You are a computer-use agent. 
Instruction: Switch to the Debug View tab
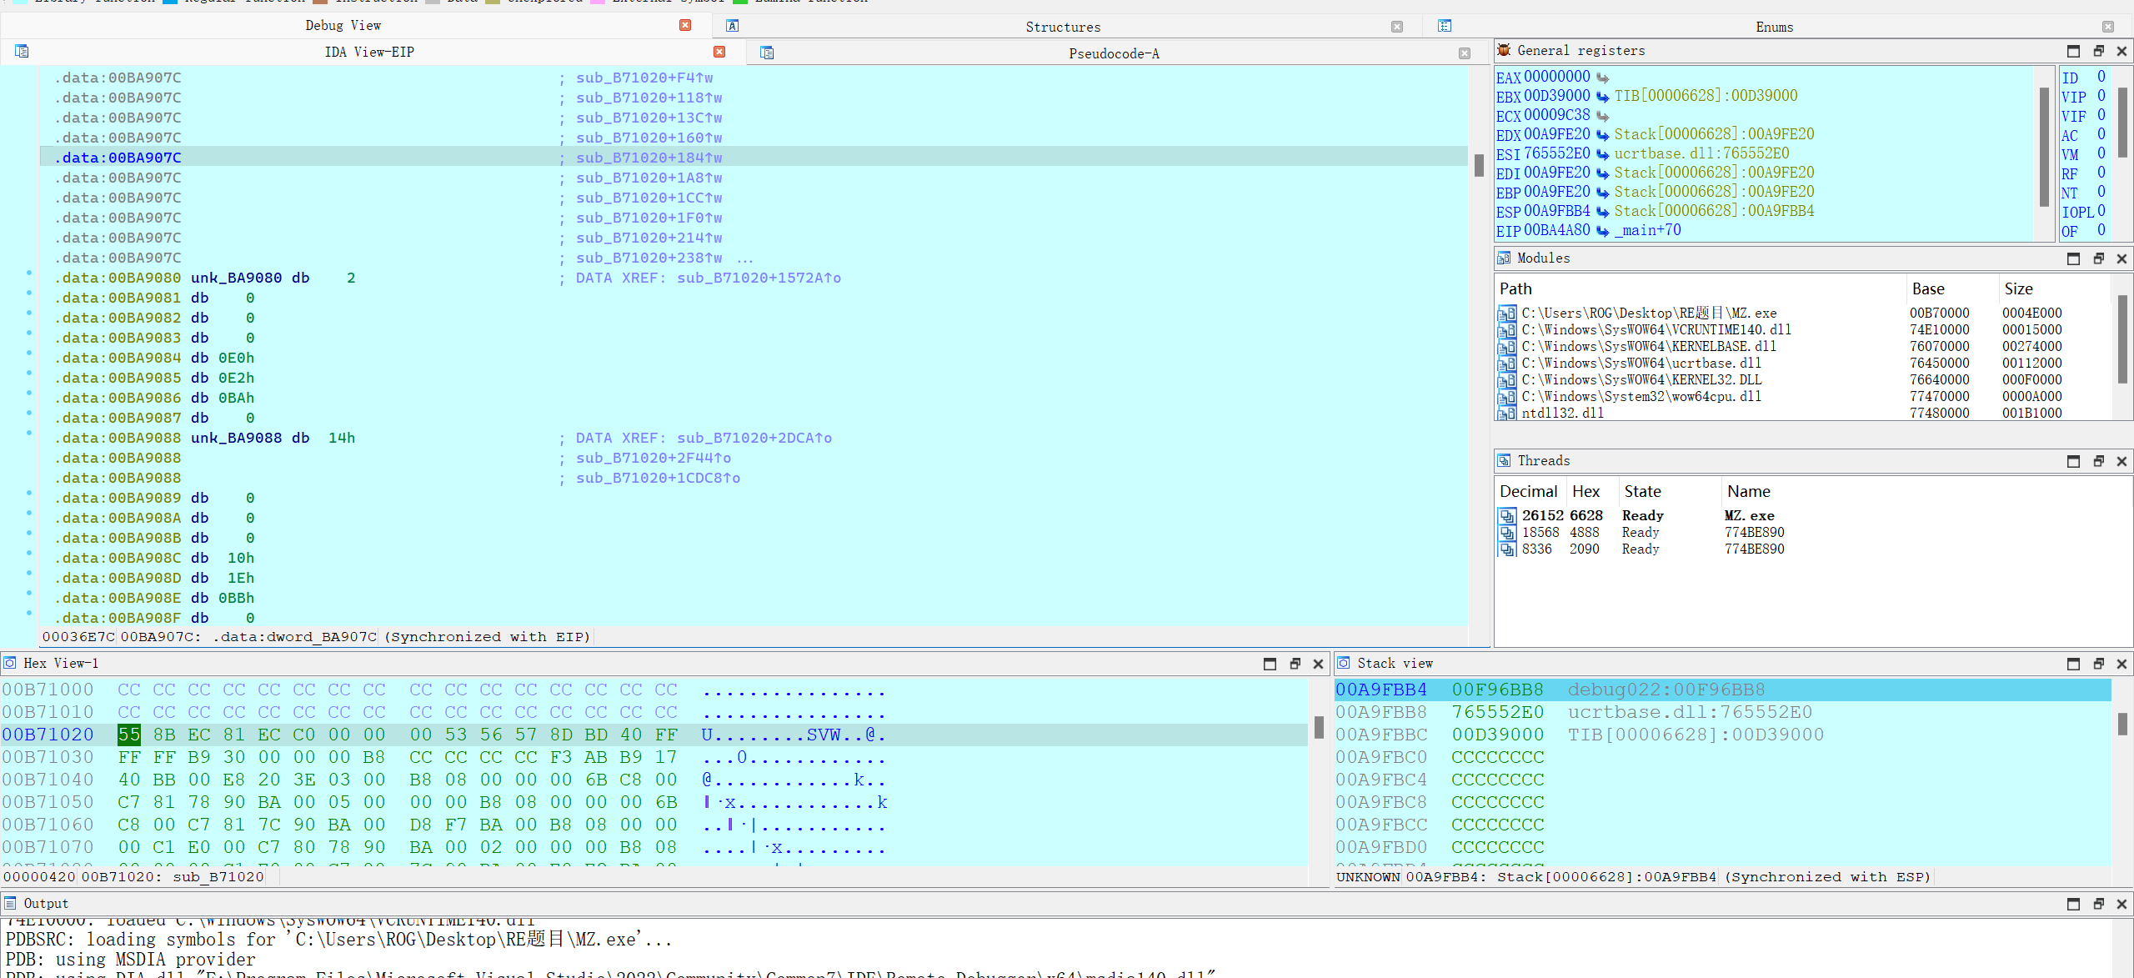[343, 25]
